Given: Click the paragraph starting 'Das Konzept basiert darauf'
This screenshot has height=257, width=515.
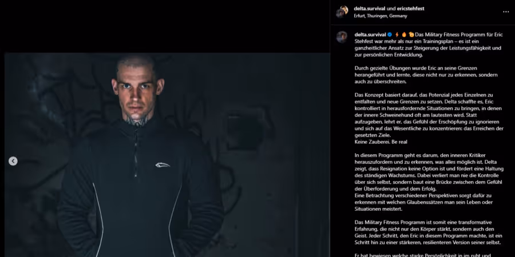Looking at the screenshot, I should tap(429, 115).
